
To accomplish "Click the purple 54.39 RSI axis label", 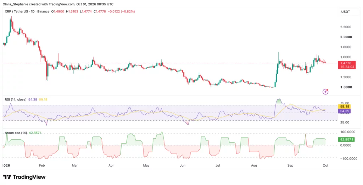I will [x=344, y=111].
